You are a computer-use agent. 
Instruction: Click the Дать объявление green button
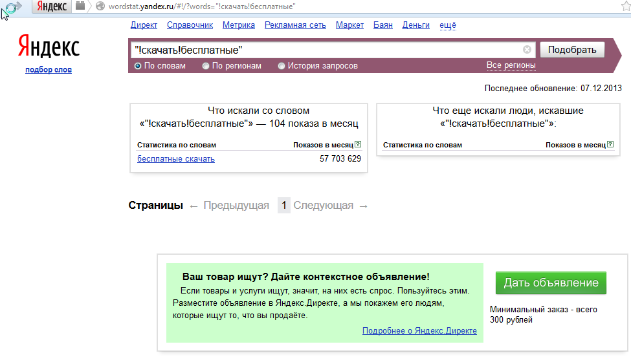tap(551, 283)
